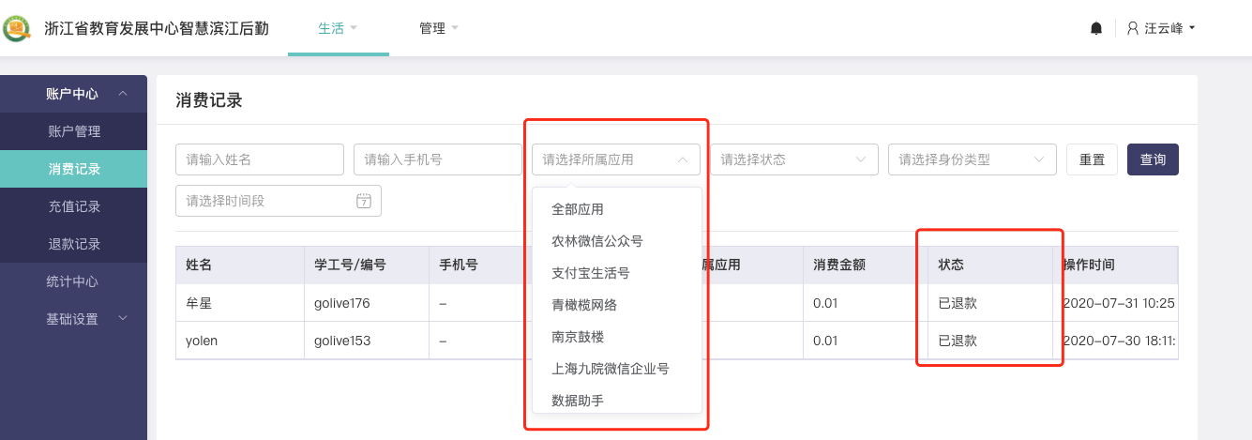The width and height of the screenshot is (1252, 440).
Task: Click the site logo icon
Action: 17,28
